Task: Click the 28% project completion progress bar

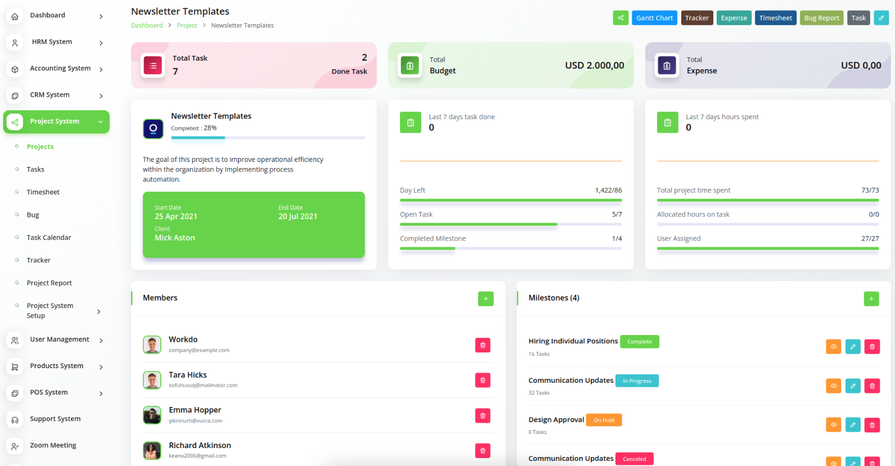Action: point(268,138)
